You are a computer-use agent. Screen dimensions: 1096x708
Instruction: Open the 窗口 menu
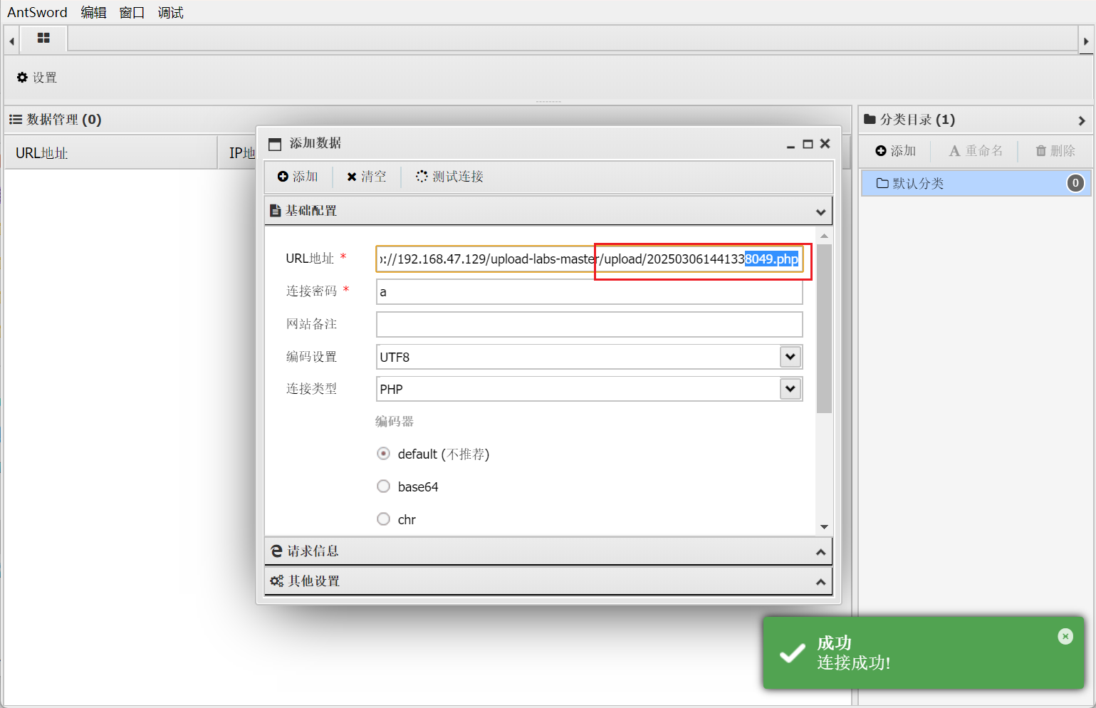[x=132, y=12]
